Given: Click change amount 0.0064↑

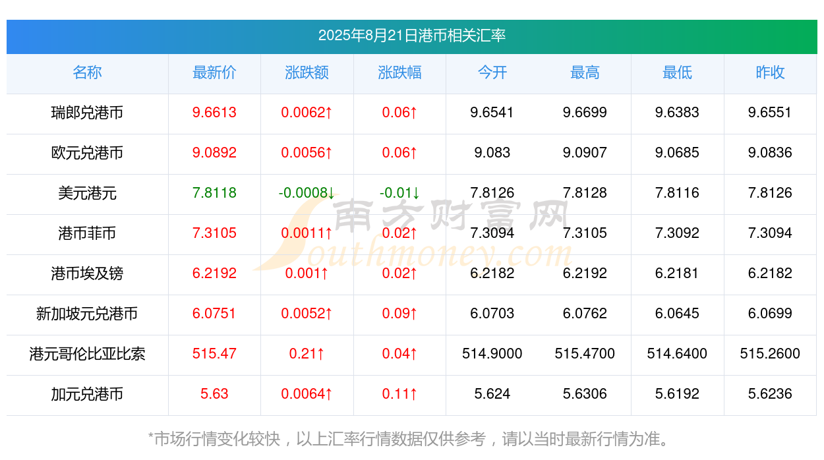Looking at the screenshot, I should pyautogui.click(x=307, y=394).
